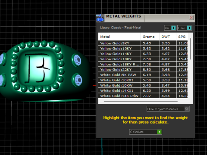Click the upper right gemstone on ring
The image size is (207, 155).
[x=77, y=60]
